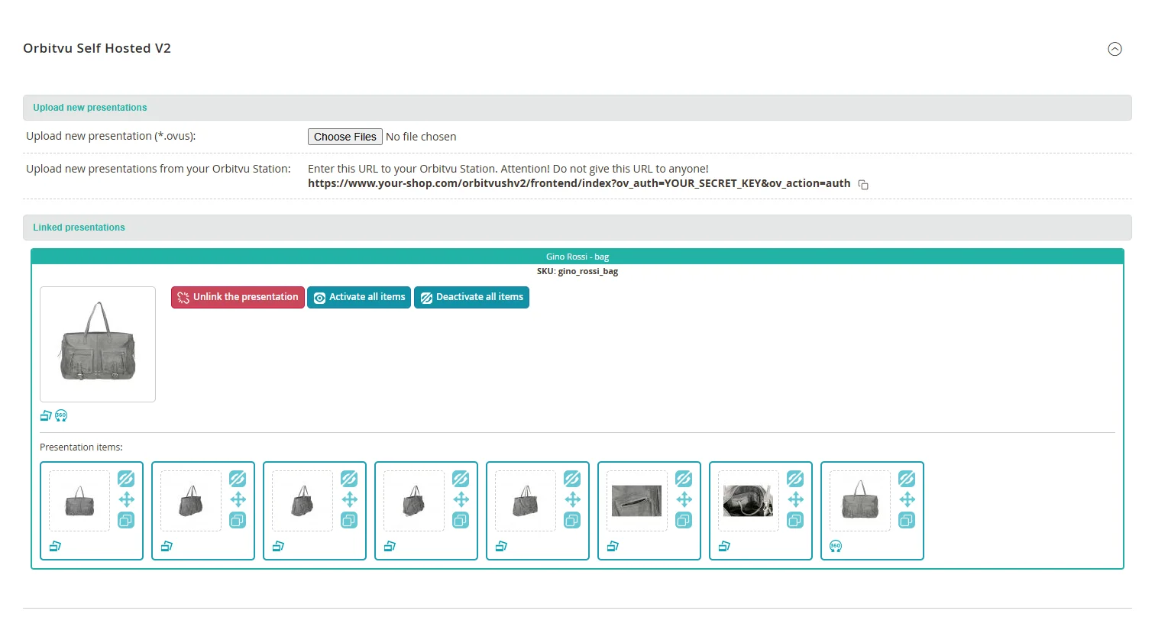The image size is (1155, 633).
Task: Click the gallery icon under the main bag thumbnail
Action: tap(46, 415)
